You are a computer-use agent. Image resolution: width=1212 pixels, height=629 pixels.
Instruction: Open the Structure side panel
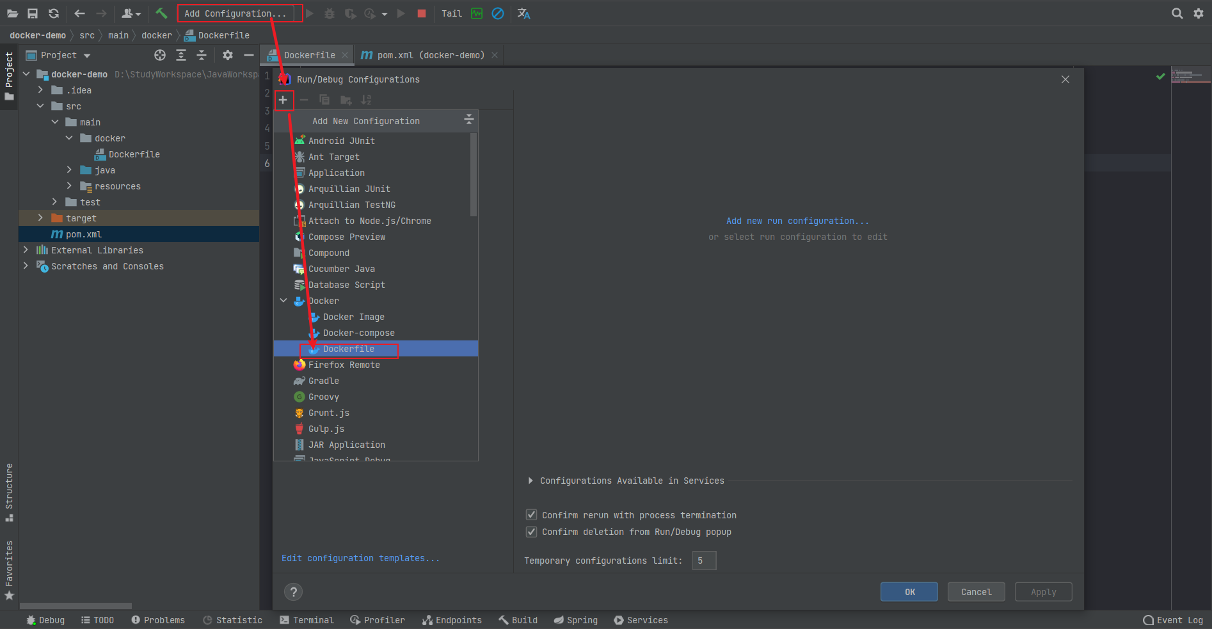[x=9, y=491]
